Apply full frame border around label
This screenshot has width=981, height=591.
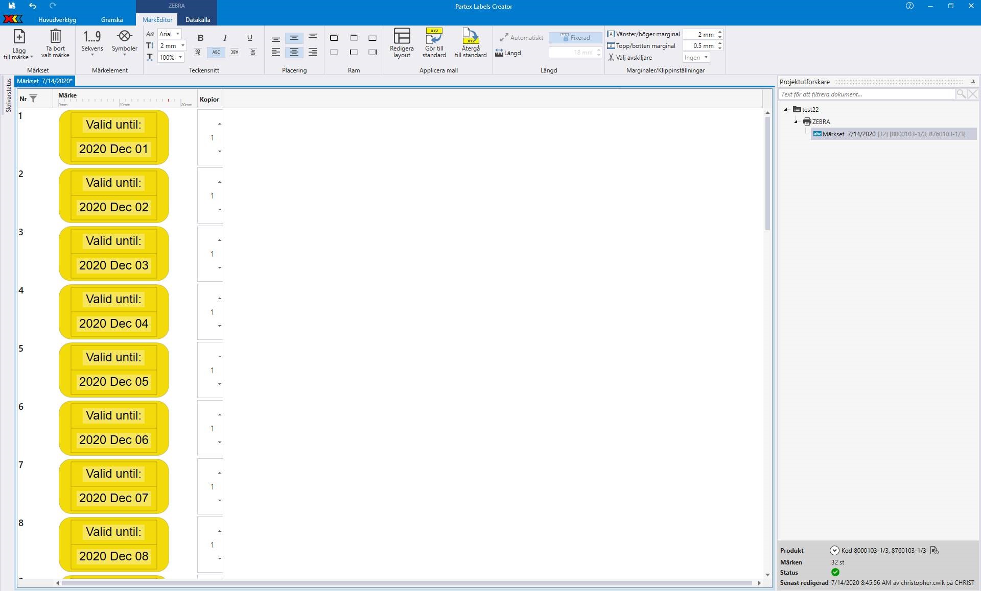[x=334, y=38]
